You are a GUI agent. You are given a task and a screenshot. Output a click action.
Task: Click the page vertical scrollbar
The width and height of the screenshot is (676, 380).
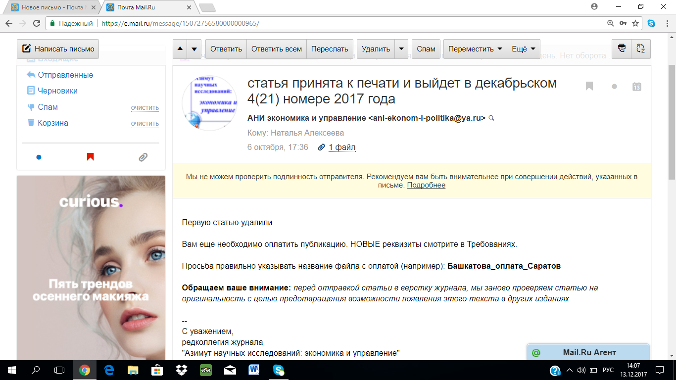click(672, 124)
